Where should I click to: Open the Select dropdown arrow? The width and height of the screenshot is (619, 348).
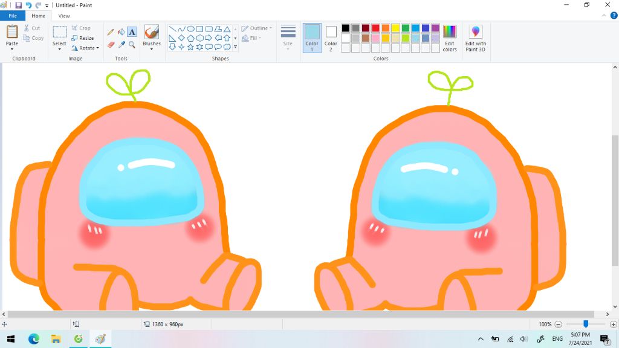coord(60,49)
